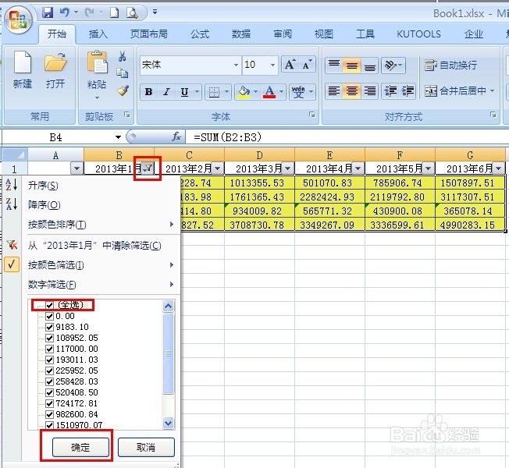Viewport: 509px width, 468px height.
Task: Open the font size dropdown
Action: pyautogui.click(x=272, y=65)
